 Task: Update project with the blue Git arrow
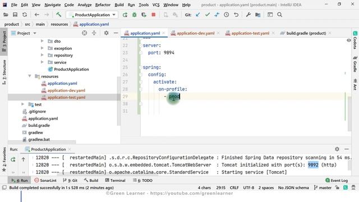(x=198, y=15)
